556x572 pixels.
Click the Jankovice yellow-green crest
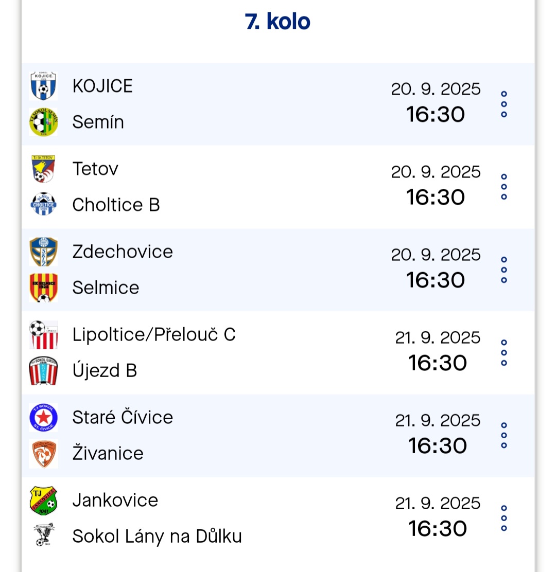[43, 500]
